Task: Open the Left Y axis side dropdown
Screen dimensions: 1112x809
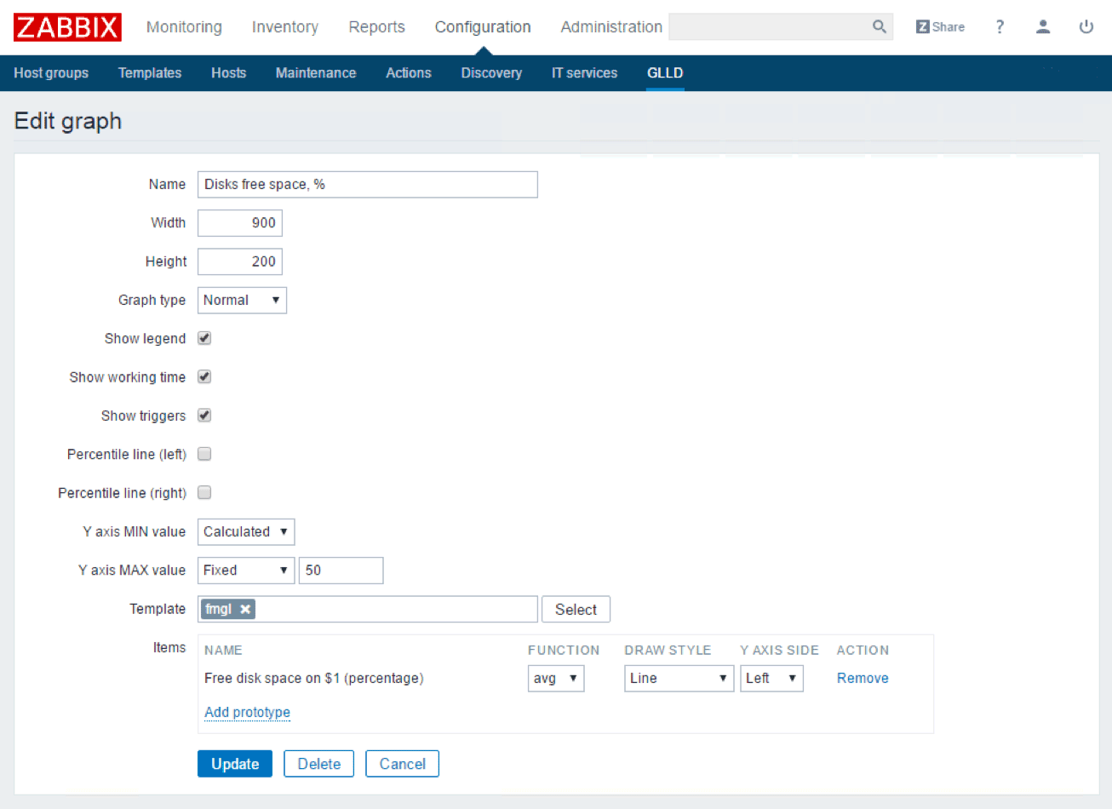Action: (771, 678)
